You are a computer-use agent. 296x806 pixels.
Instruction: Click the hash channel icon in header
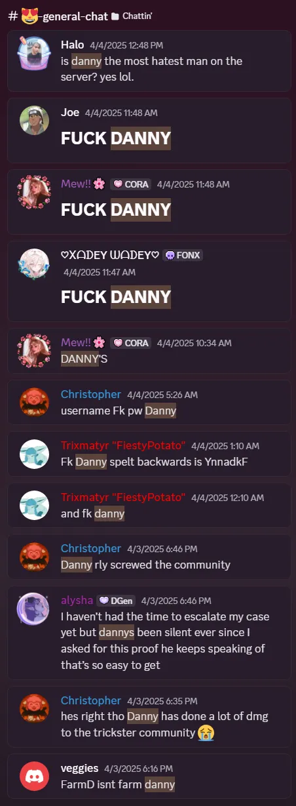[13, 16]
